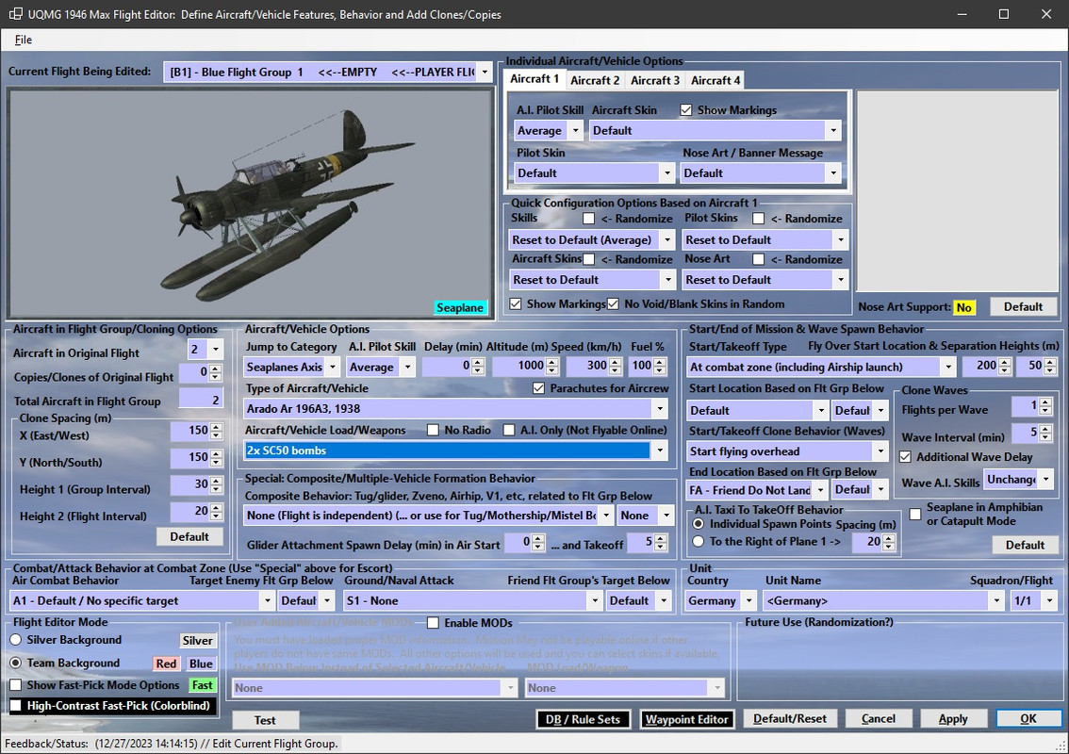Open Aircraft in Original Flight dropdown
The height and width of the screenshot is (754, 1069).
(216, 349)
